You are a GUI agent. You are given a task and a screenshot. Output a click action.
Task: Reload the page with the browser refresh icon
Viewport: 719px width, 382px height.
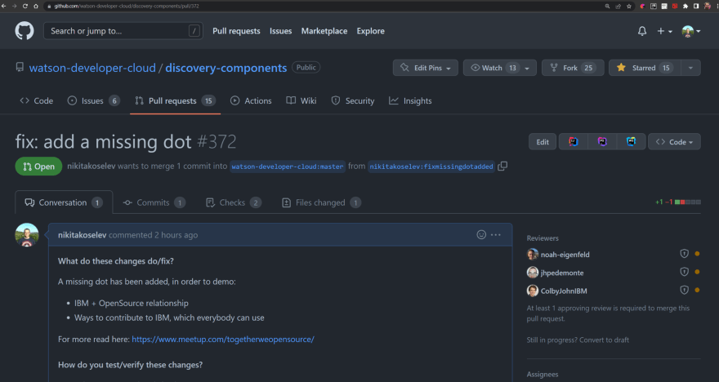[25, 6]
